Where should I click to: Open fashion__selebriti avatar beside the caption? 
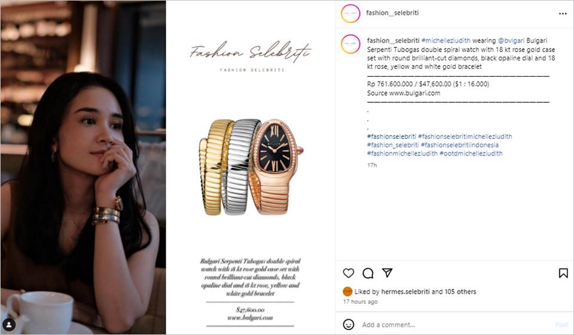coord(350,44)
